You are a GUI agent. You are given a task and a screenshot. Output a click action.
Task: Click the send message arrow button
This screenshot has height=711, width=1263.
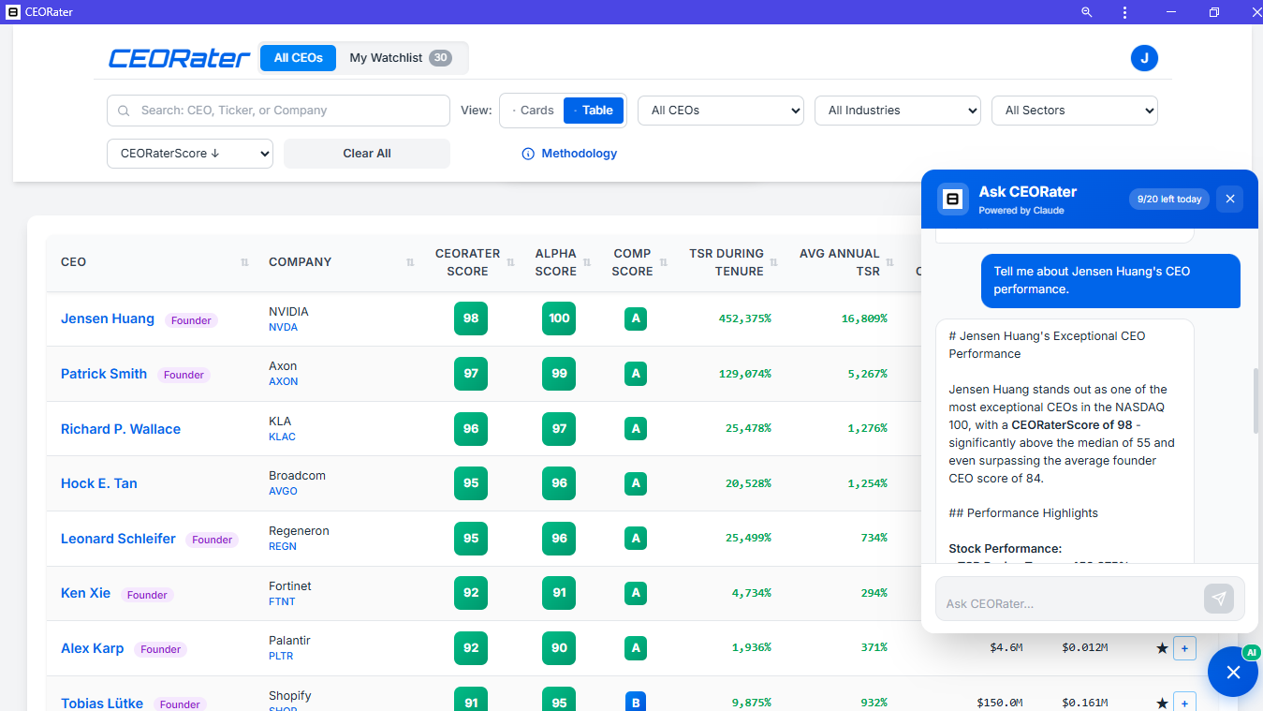click(x=1219, y=599)
